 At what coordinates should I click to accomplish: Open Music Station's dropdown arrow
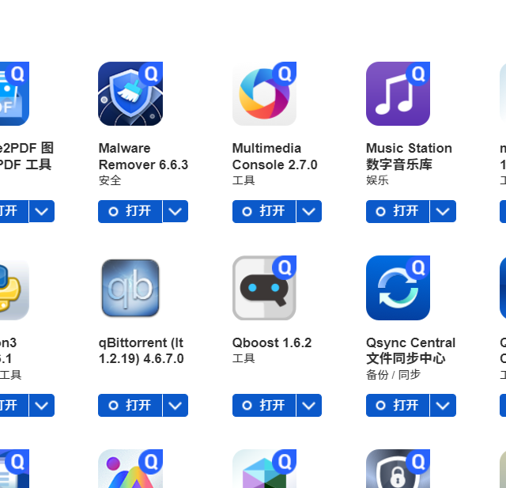[x=443, y=211]
